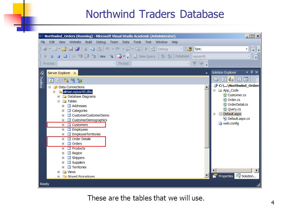The height and width of the screenshot is (212, 283).
Task: Close the Server Explorer tab
Action: click(x=75, y=73)
